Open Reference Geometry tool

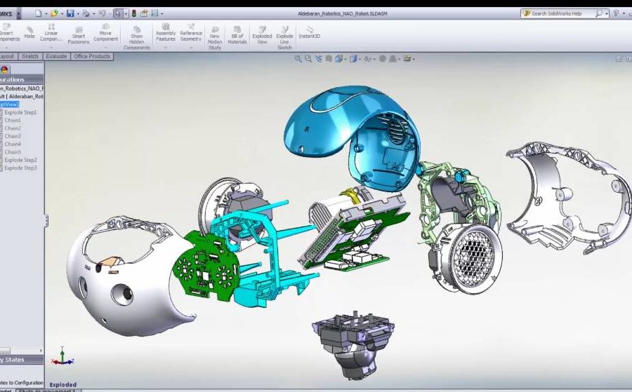[191, 32]
